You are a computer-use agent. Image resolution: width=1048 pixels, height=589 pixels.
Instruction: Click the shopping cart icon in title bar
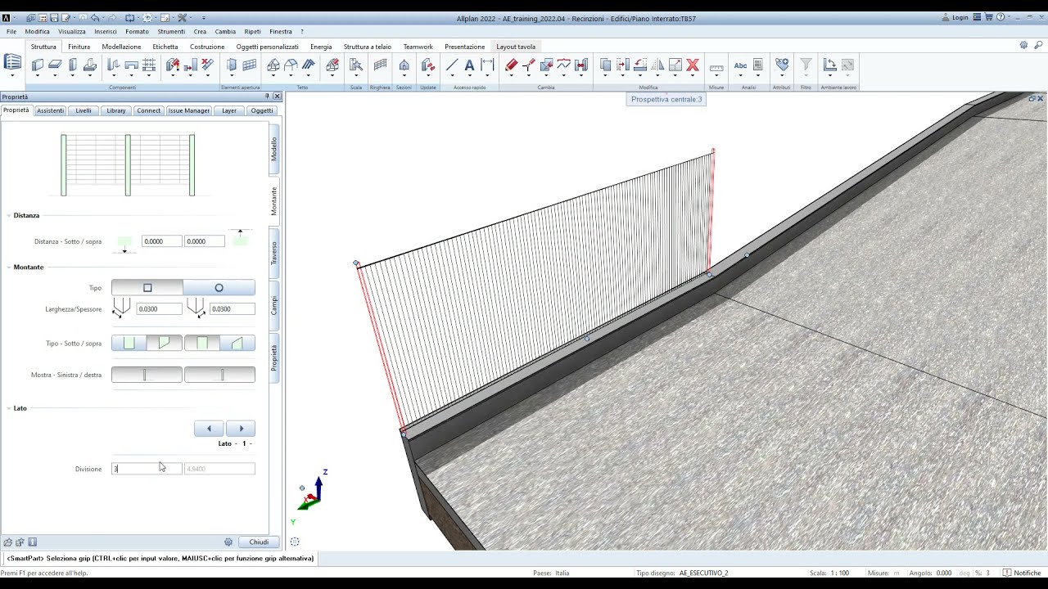[x=989, y=17]
